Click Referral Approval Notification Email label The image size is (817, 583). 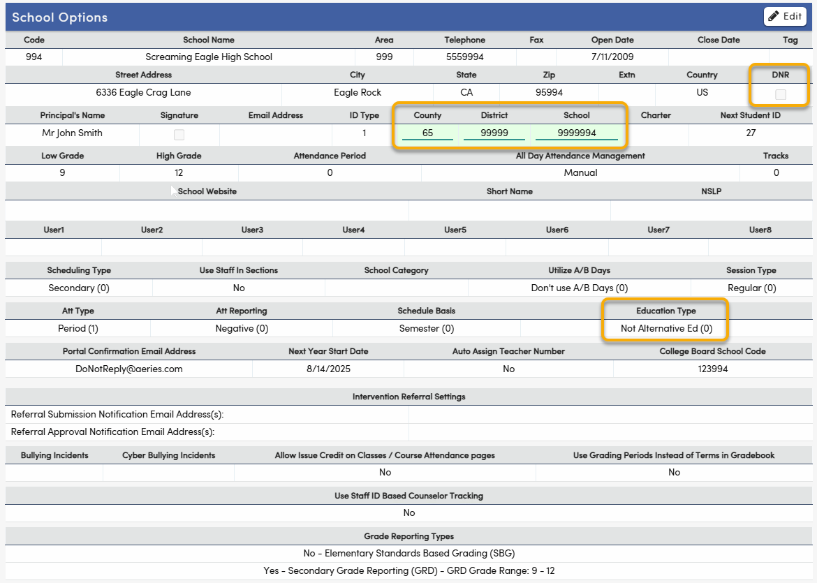pyautogui.click(x=112, y=432)
